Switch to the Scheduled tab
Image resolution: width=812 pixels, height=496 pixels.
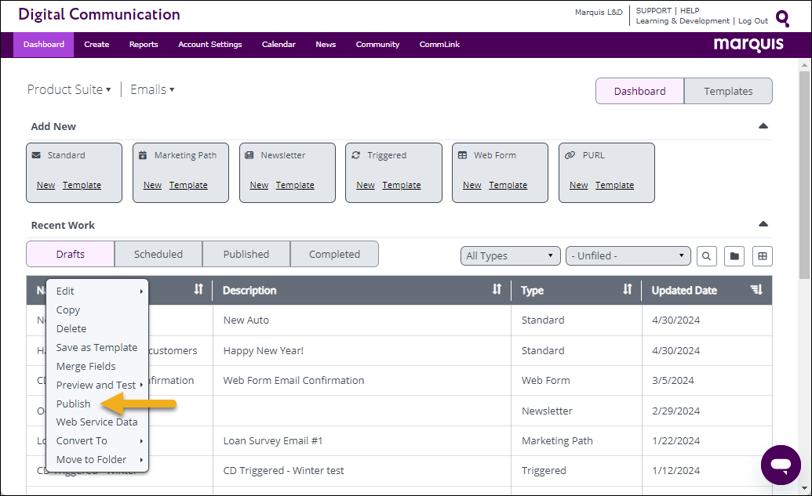(x=158, y=254)
